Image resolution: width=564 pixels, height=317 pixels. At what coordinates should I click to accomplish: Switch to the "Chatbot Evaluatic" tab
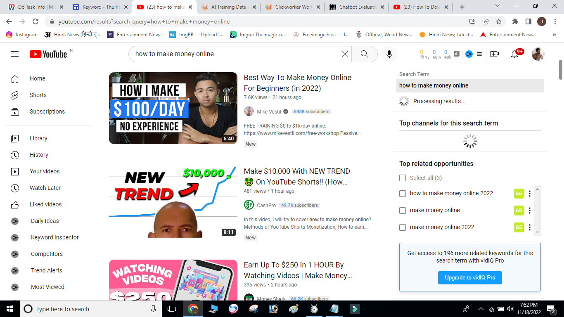(358, 7)
